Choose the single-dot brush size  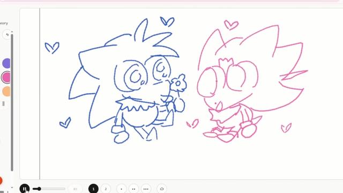pyautogui.click(x=122, y=189)
